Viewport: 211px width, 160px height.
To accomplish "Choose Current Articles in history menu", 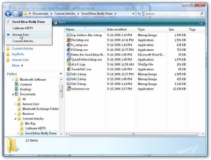I will pos(28,41).
